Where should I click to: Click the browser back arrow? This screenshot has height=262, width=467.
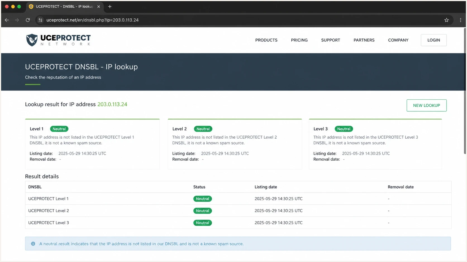pyautogui.click(x=7, y=20)
